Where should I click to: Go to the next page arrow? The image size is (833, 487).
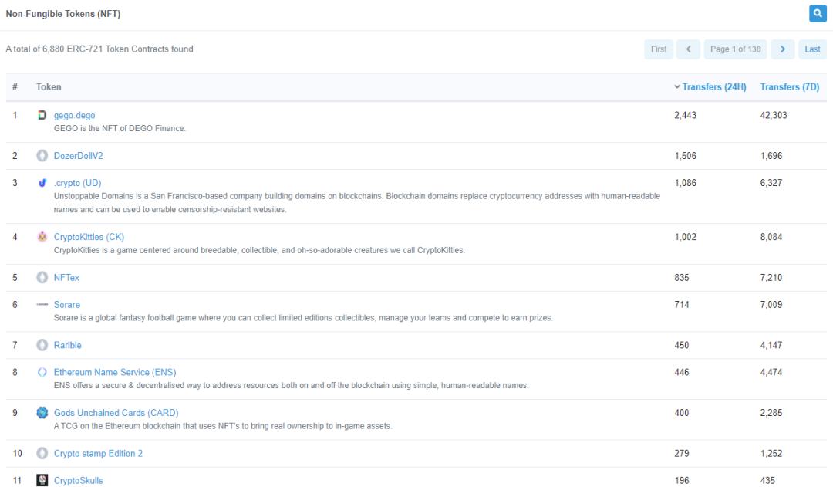(782, 49)
